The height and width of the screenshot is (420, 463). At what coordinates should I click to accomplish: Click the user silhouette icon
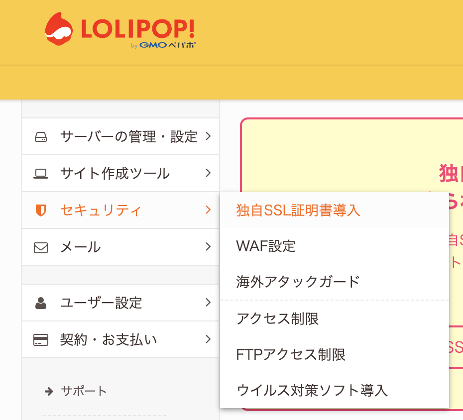[x=41, y=303]
